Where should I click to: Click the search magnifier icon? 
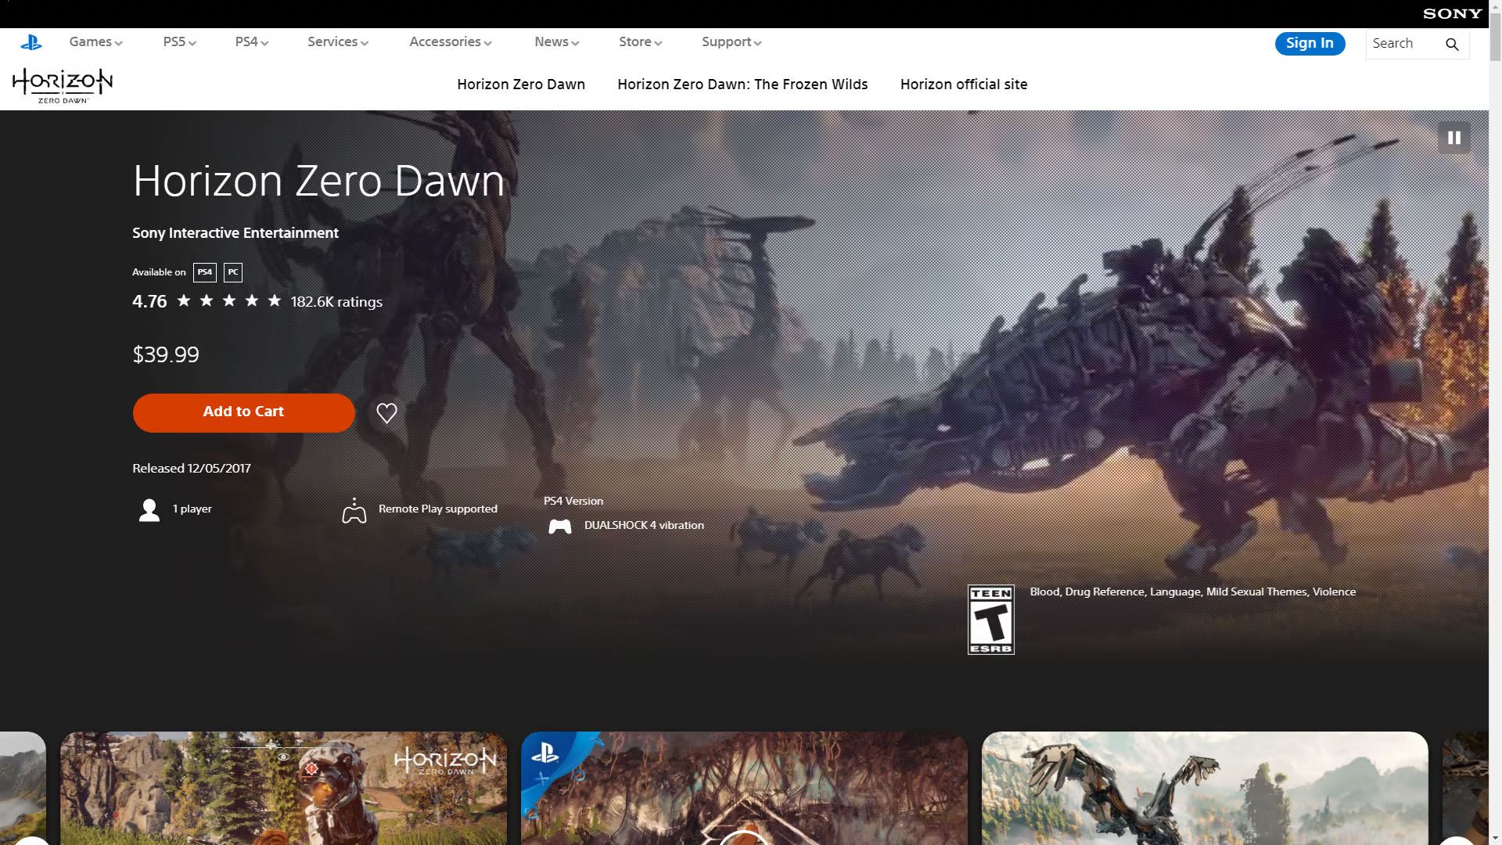click(x=1452, y=44)
